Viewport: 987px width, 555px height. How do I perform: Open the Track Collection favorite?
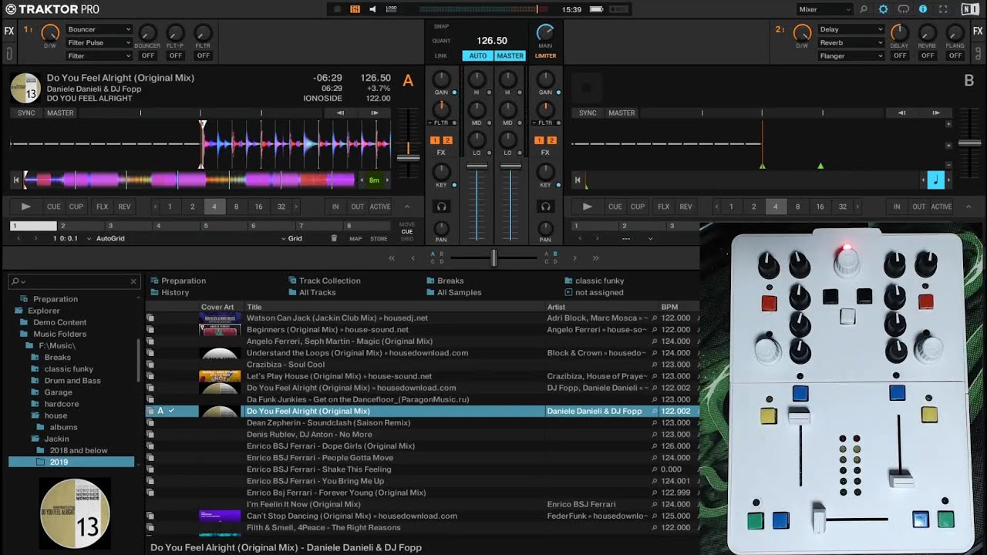coord(325,281)
